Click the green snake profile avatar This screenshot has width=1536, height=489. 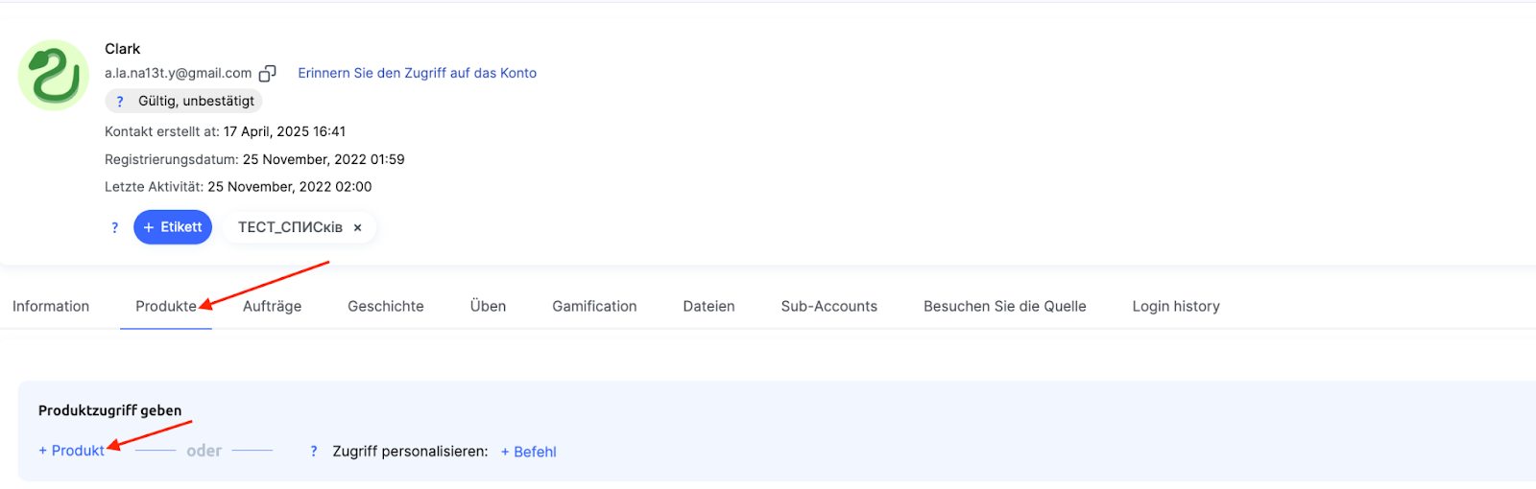tap(54, 76)
